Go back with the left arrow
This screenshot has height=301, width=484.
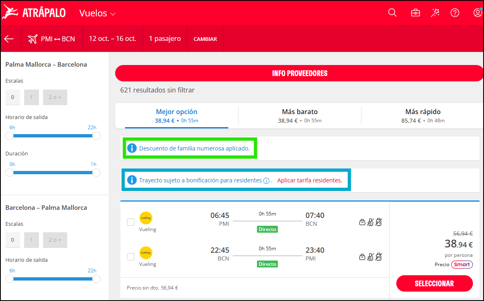point(9,39)
